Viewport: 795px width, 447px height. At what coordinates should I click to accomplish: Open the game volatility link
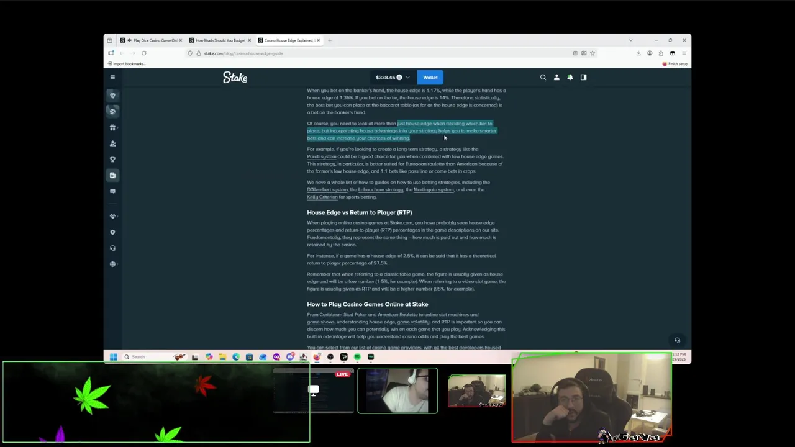tap(413, 322)
